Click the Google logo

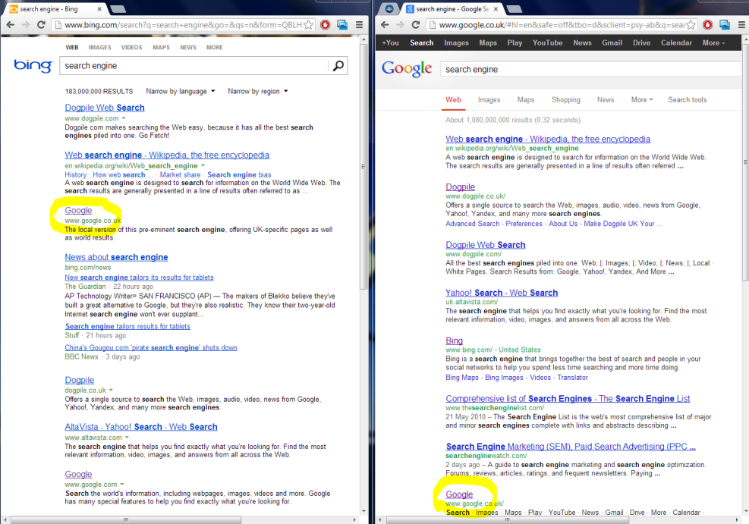click(407, 68)
